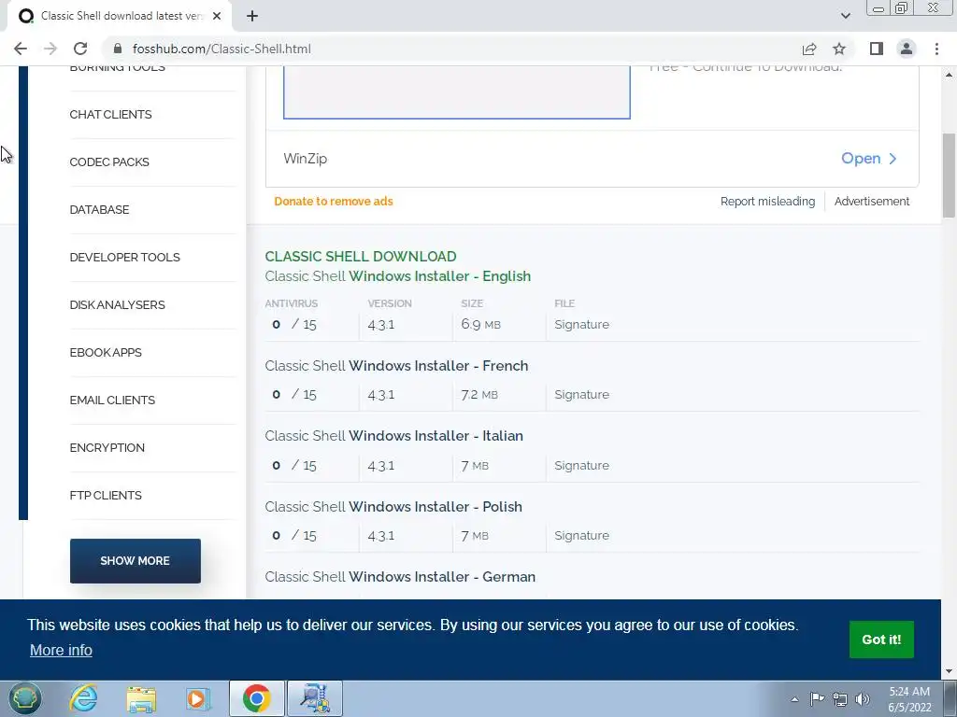This screenshot has height=717, width=957.
Task: Click the browser forward arrow
Action: pos(50,49)
